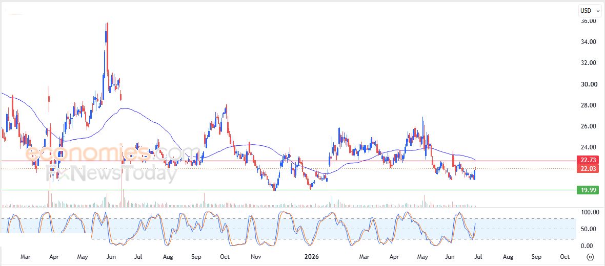This screenshot has height=266, width=605.
Task: Click the 100.00 oscillator scale value
Action: click(589, 212)
